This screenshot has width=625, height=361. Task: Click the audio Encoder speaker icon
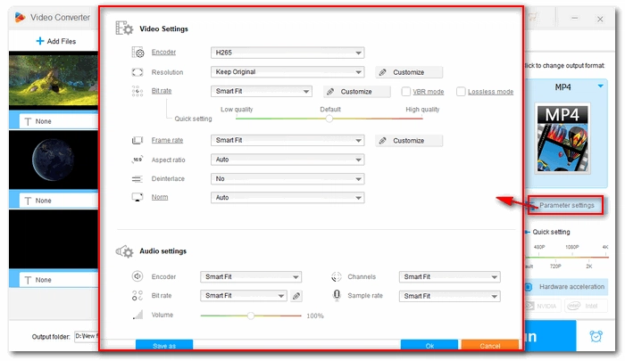pyautogui.click(x=137, y=276)
